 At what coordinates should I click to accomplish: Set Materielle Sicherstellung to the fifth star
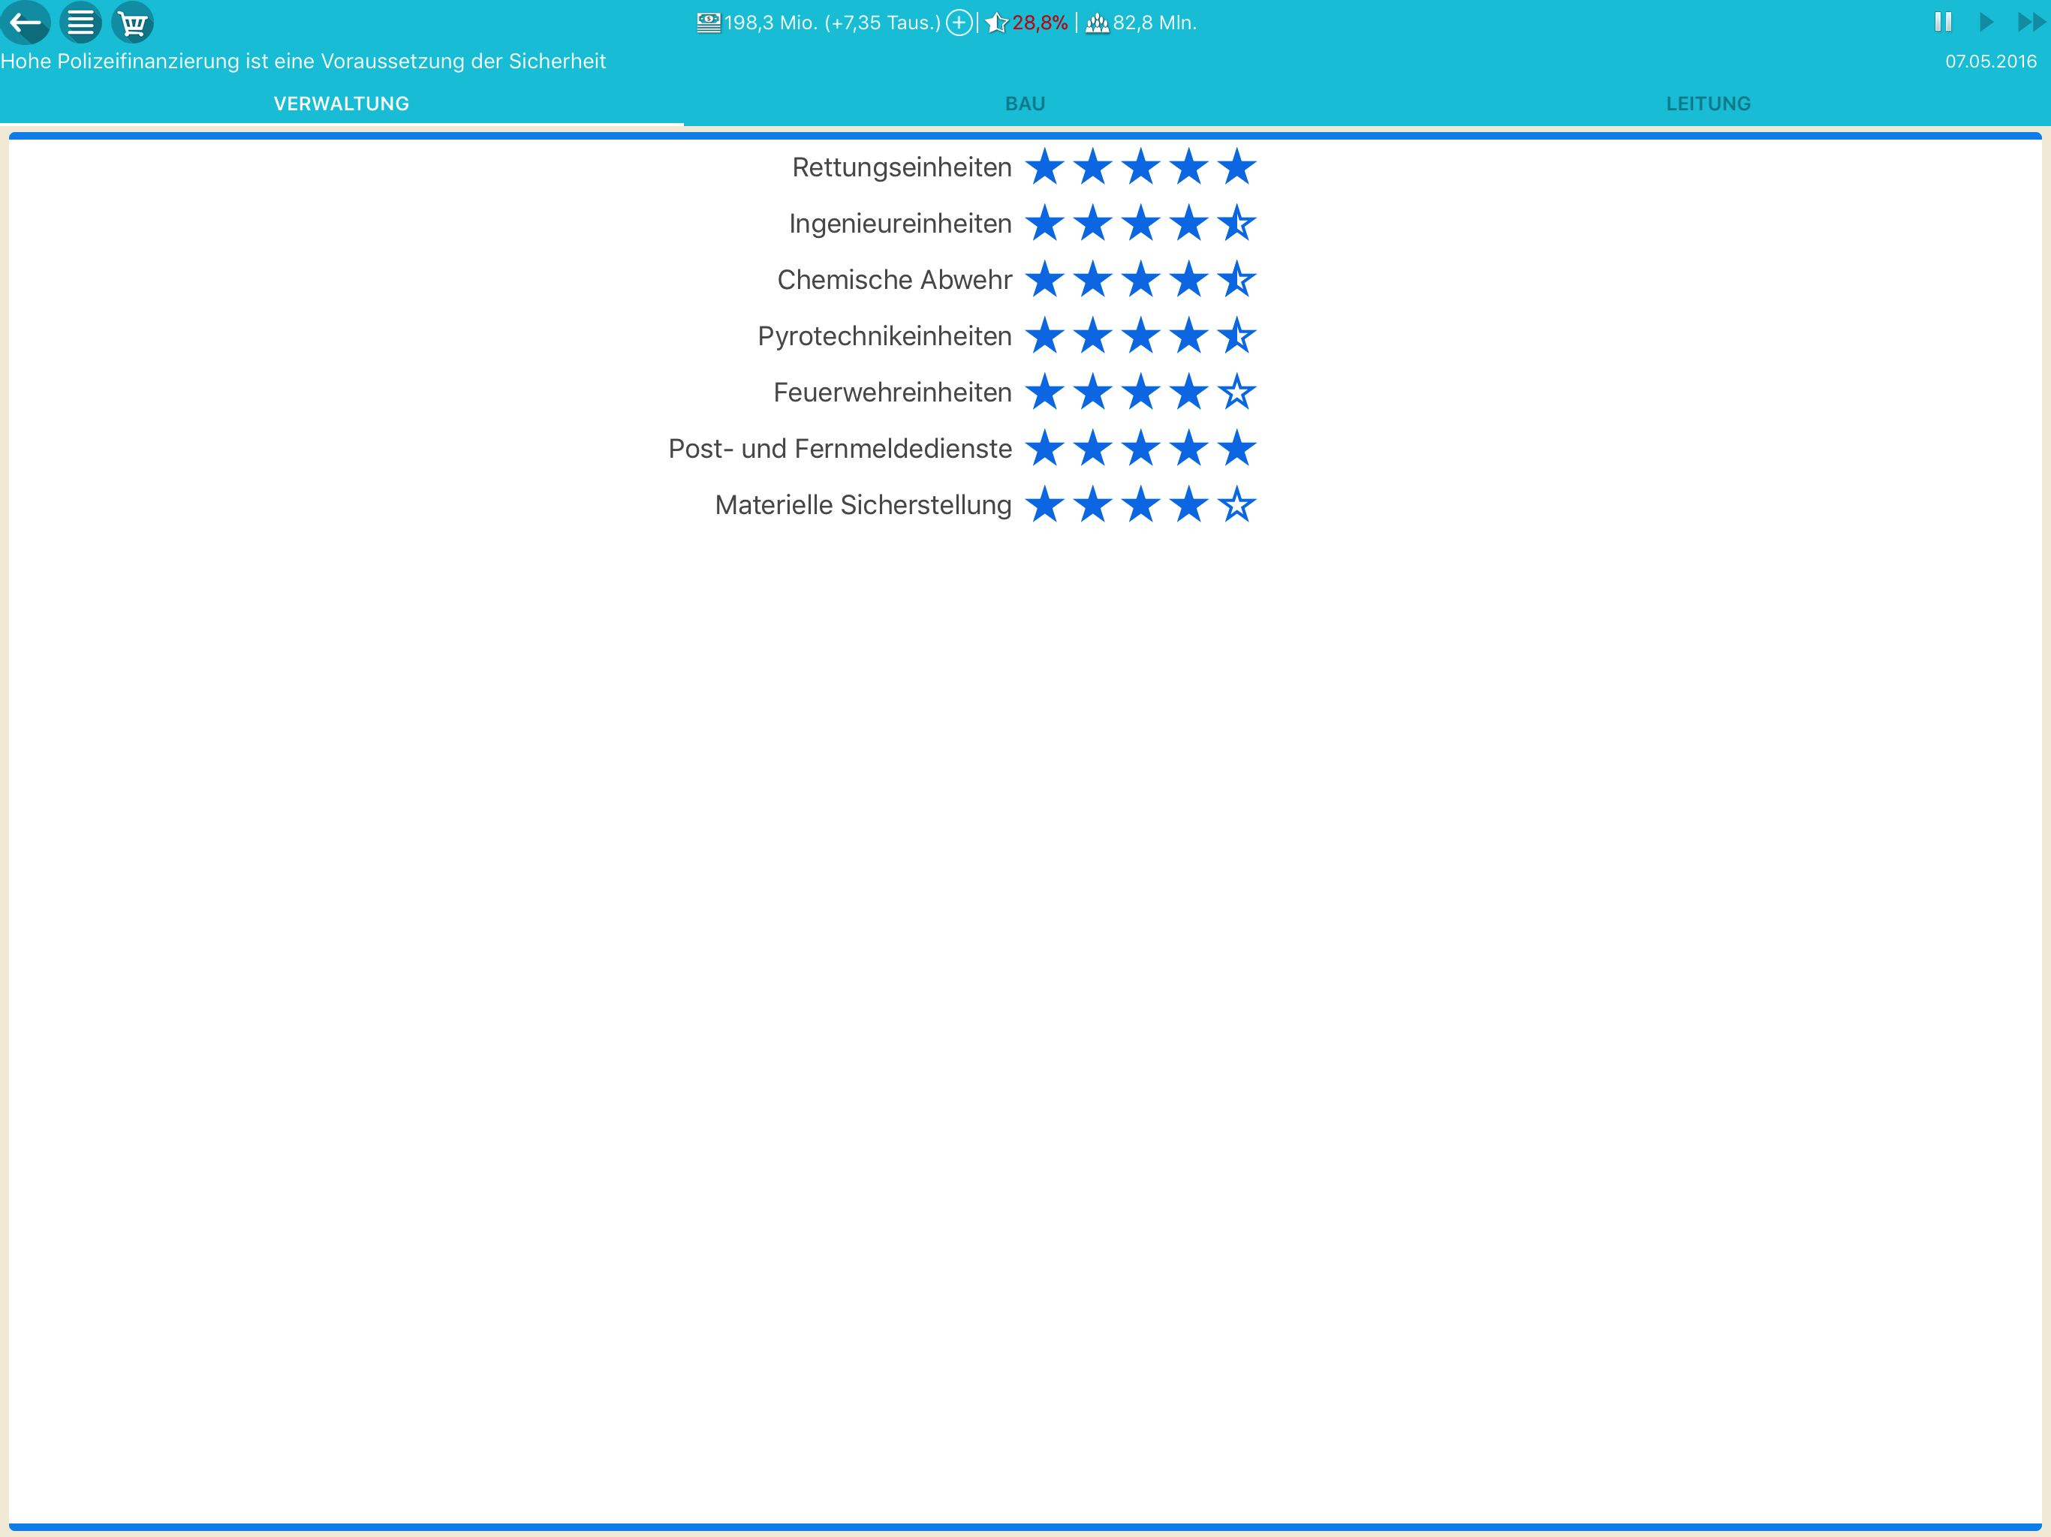[x=1236, y=505]
